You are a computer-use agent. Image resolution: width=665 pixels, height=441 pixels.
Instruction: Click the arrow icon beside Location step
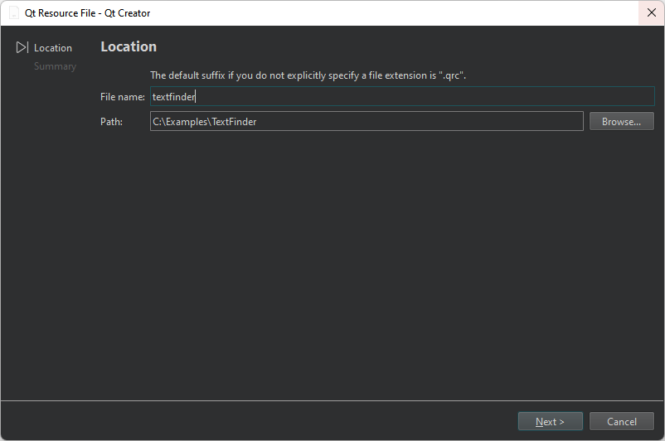point(22,48)
